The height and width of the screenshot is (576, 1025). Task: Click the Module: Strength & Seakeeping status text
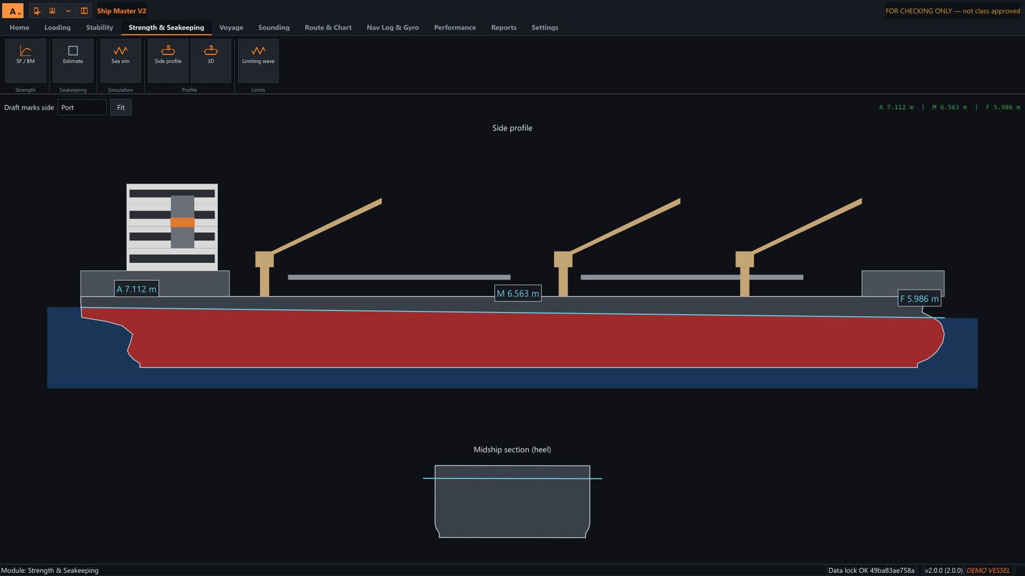(50, 570)
